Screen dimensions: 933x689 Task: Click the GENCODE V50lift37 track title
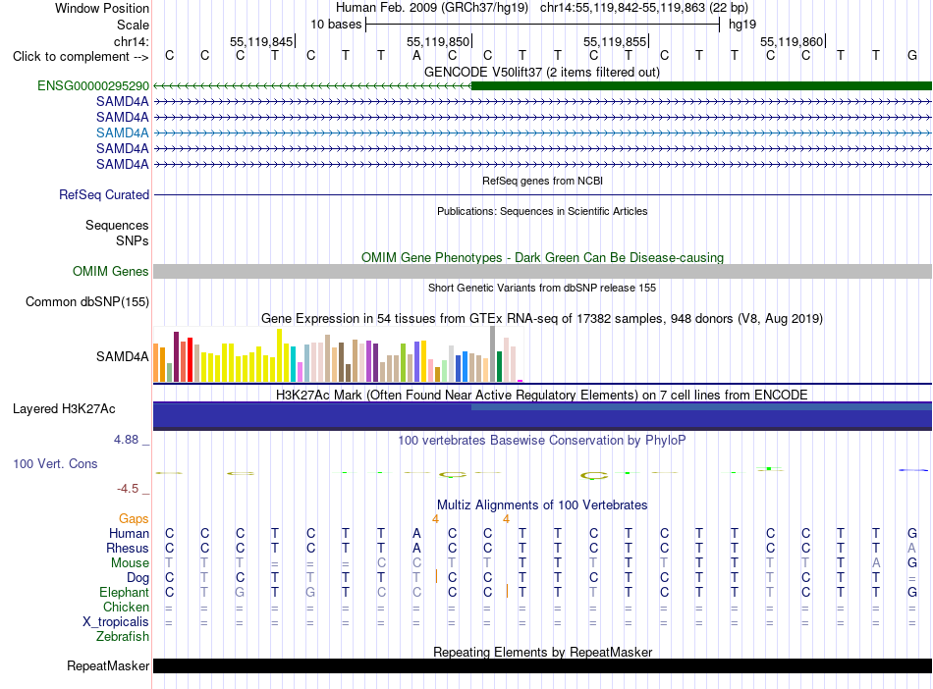pyautogui.click(x=542, y=72)
